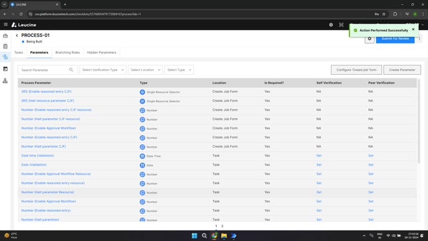Click type icon in Date (Validation) row

pyautogui.click(x=142, y=165)
